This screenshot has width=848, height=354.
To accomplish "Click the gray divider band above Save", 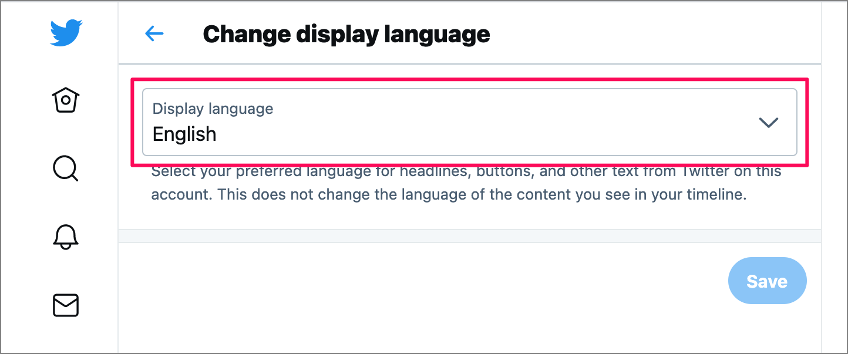I will pos(469,235).
